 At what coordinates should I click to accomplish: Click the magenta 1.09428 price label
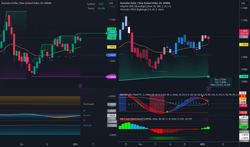pos(112,77)
